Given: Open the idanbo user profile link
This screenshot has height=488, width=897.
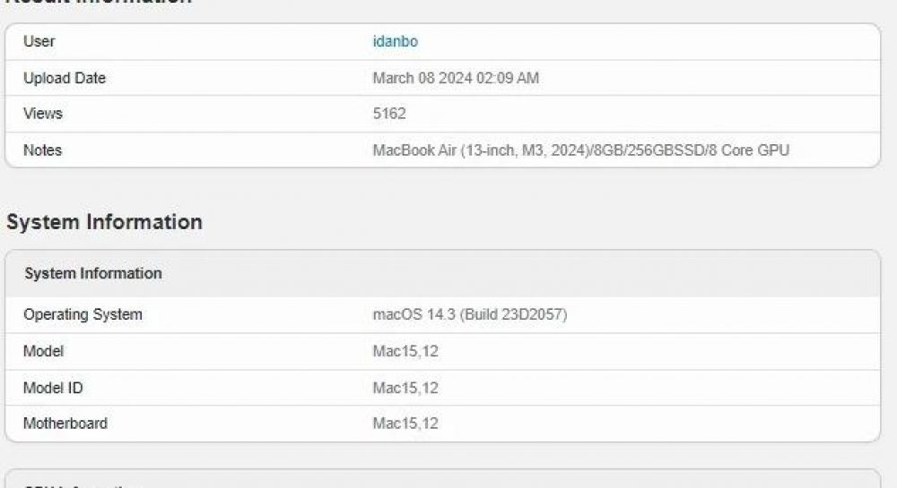Looking at the screenshot, I should [x=396, y=42].
